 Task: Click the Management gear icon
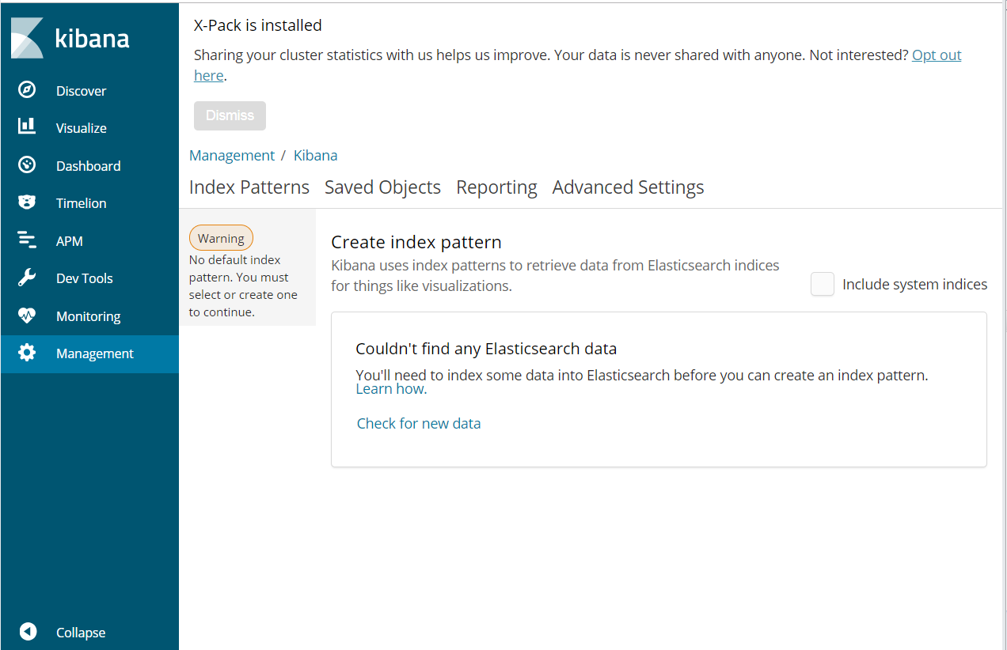[x=27, y=353]
